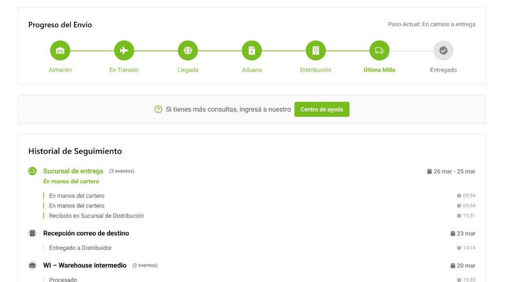Click the calendar icon next to 23 mar

pos(452,233)
